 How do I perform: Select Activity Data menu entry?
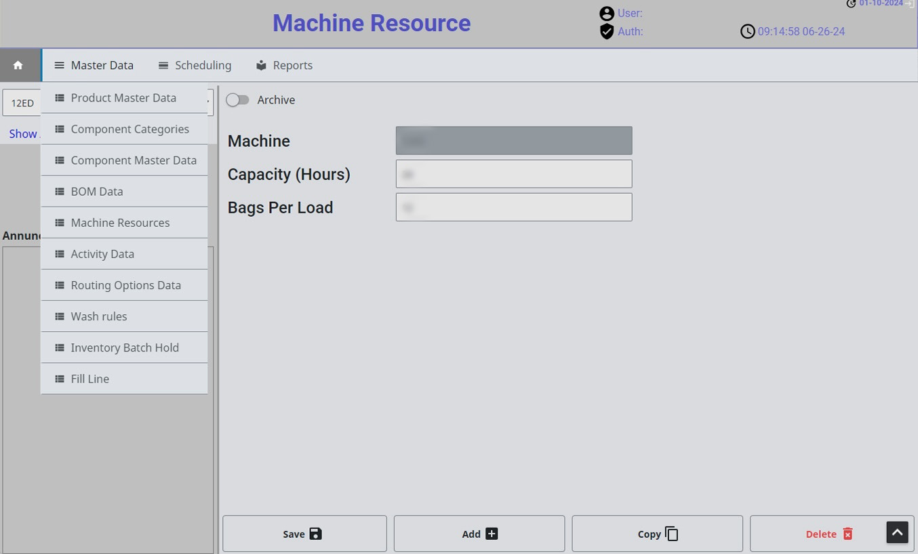click(124, 253)
